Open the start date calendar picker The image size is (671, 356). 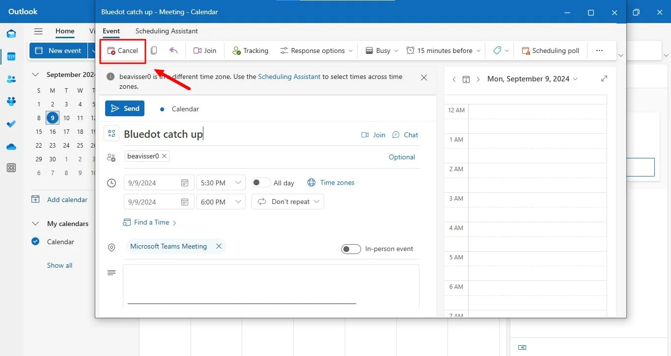pyautogui.click(x=185, y=183)
